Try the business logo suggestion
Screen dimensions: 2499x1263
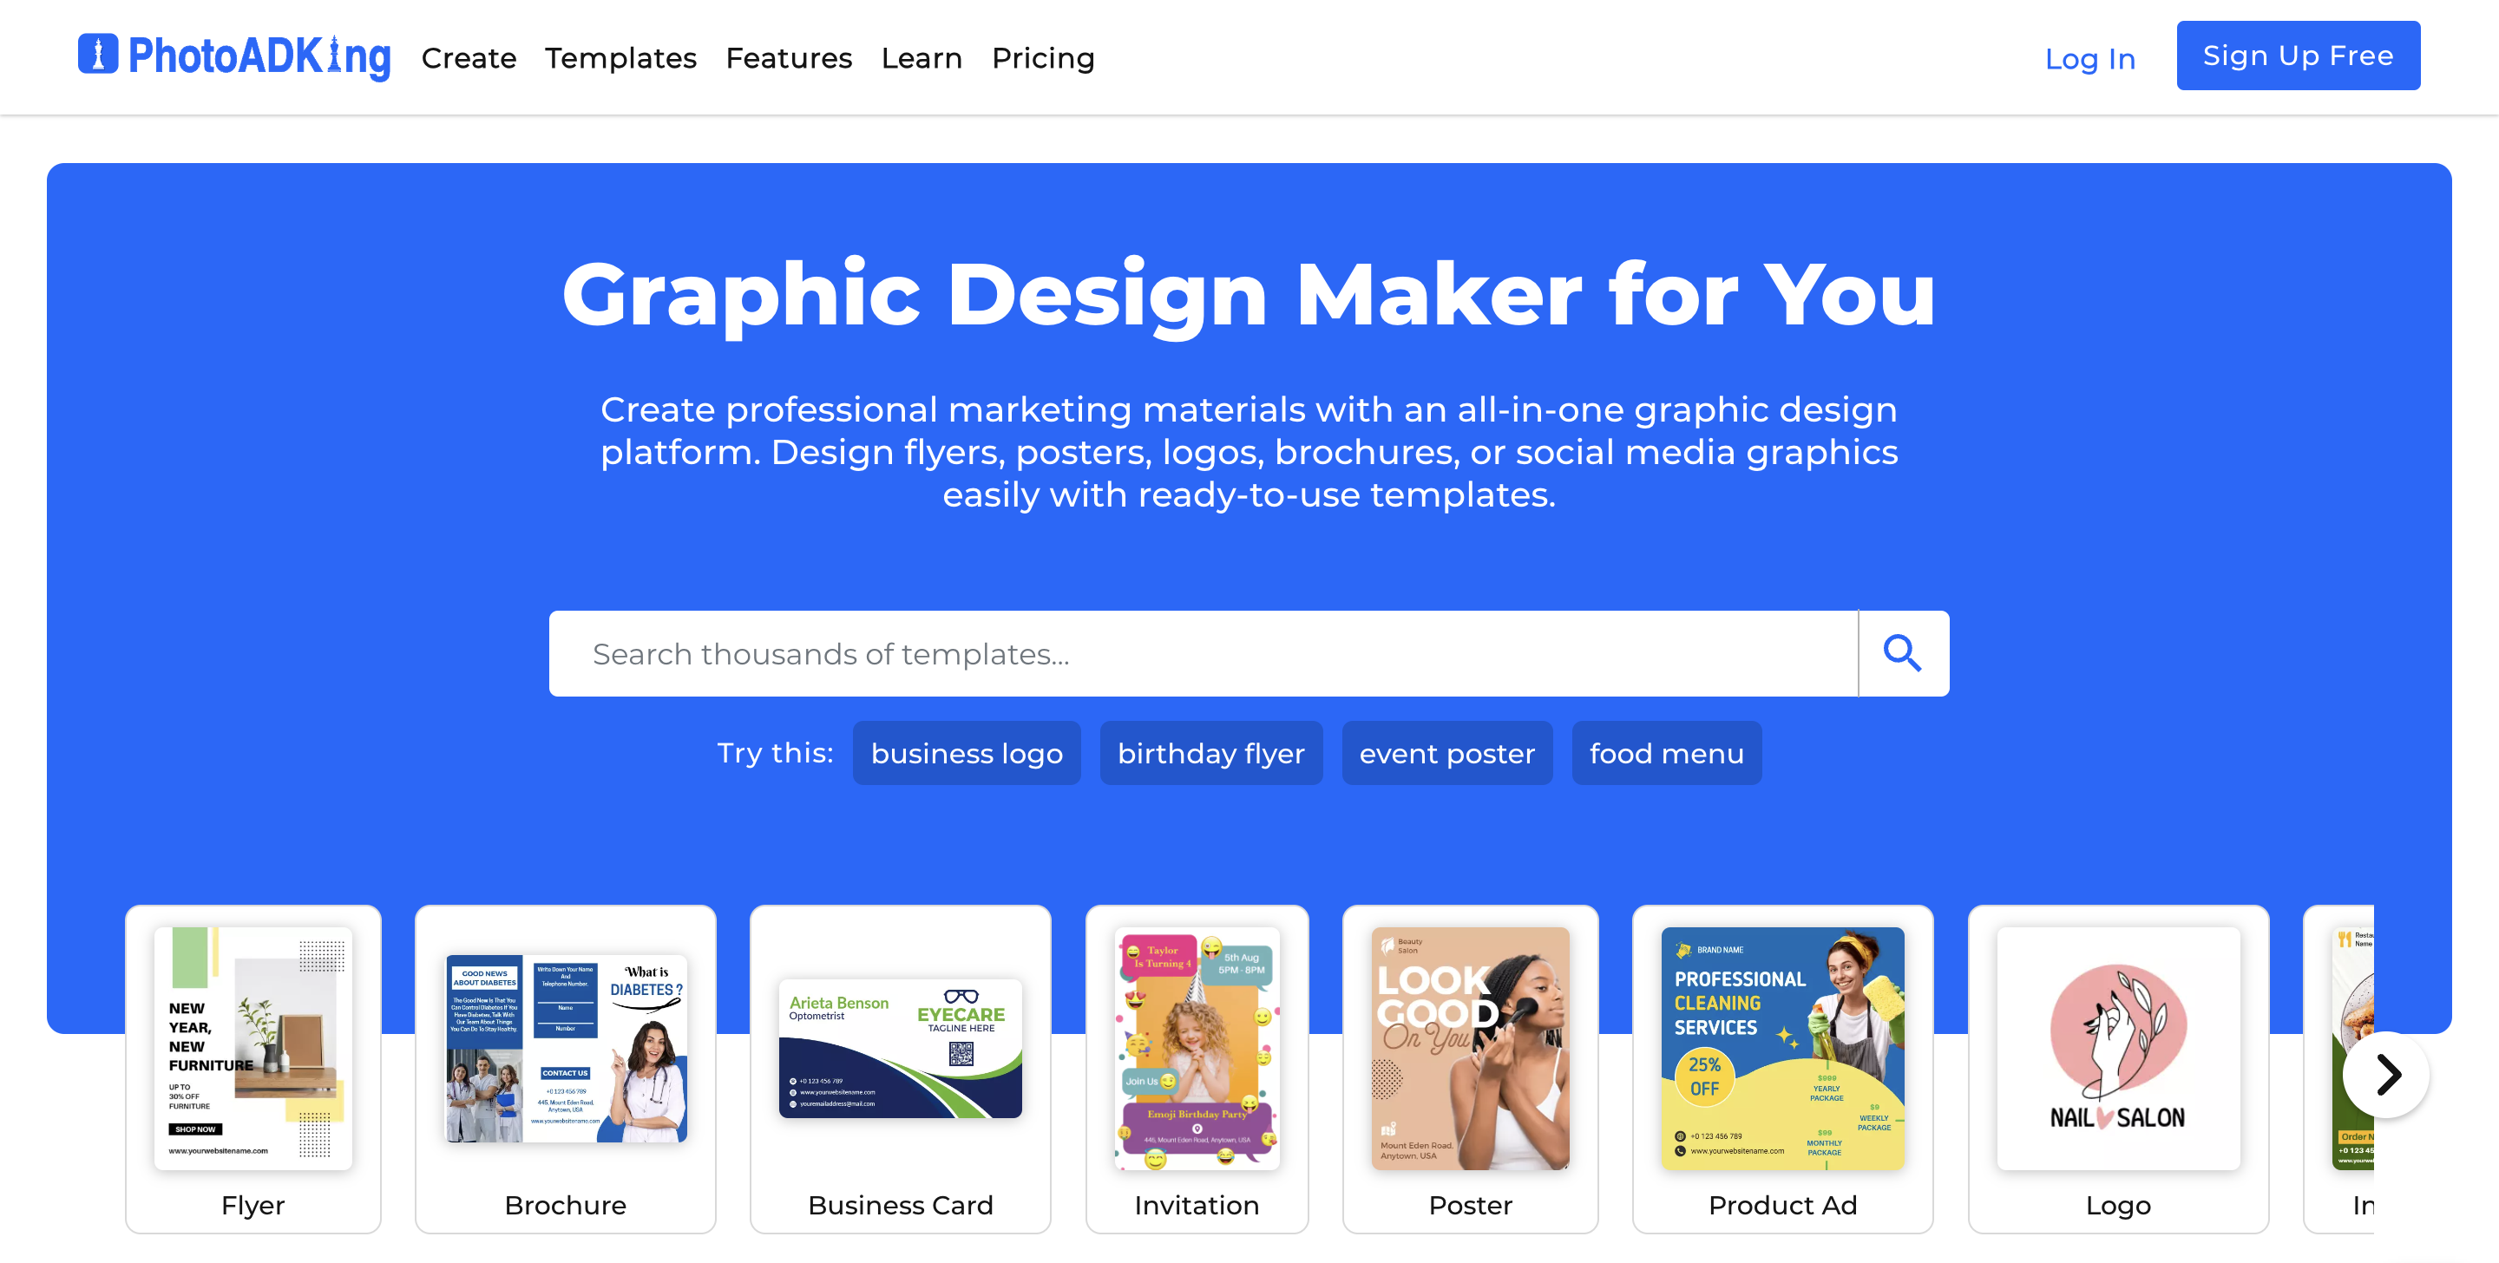(x=967, y=753)
